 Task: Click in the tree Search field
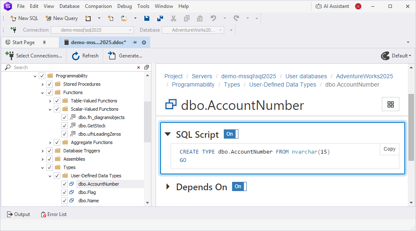coord(74,67)
